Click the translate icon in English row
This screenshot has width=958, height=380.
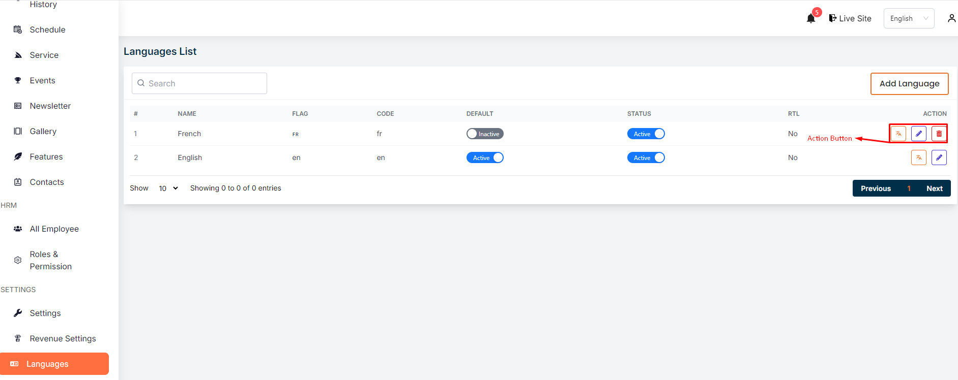click(x=918, y=157)
